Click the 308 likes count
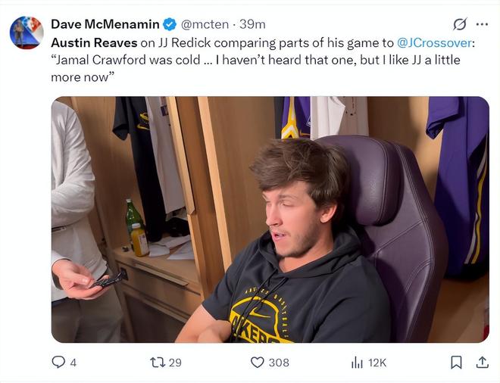The height and width of the screenshot is (383, 500). (279, 363)
